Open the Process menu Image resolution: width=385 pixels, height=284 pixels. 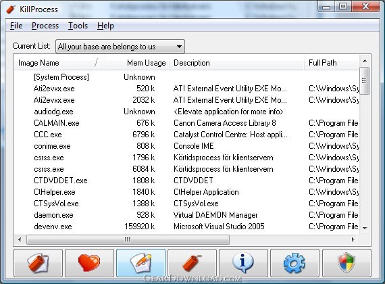pos(45,26)
